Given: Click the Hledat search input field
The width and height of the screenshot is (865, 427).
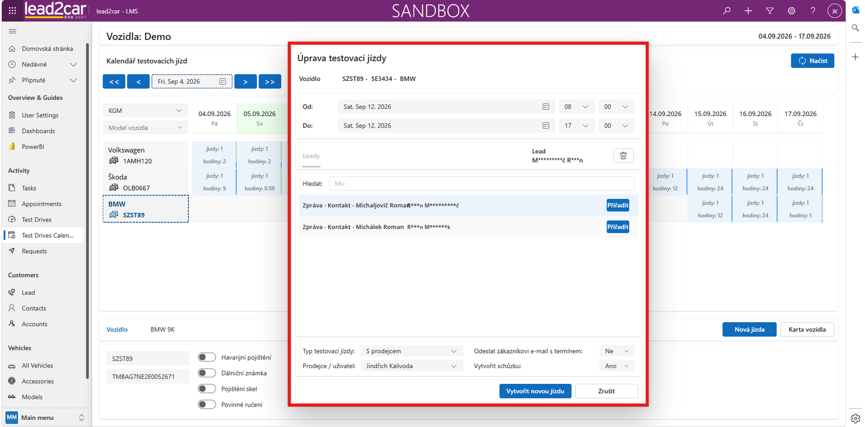Looking at the screenshot, I should 482,184.
